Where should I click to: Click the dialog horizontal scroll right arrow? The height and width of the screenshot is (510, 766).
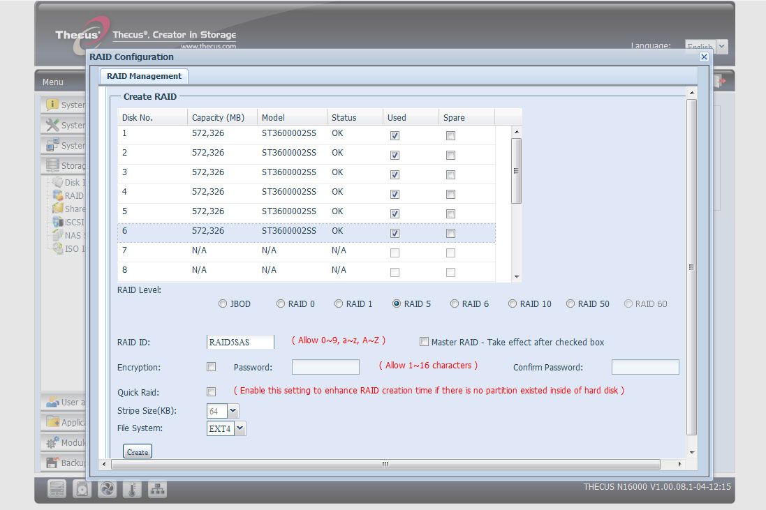coord(679,464)
